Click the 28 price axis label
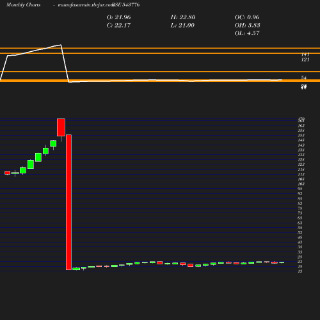 [x=300, y=257]
